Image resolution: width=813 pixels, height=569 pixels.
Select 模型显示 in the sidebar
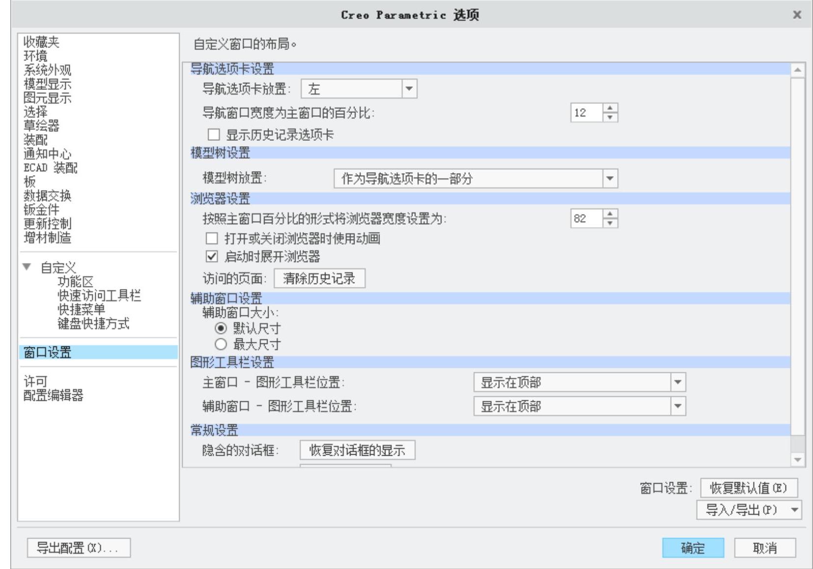click(x=47, y=84)
